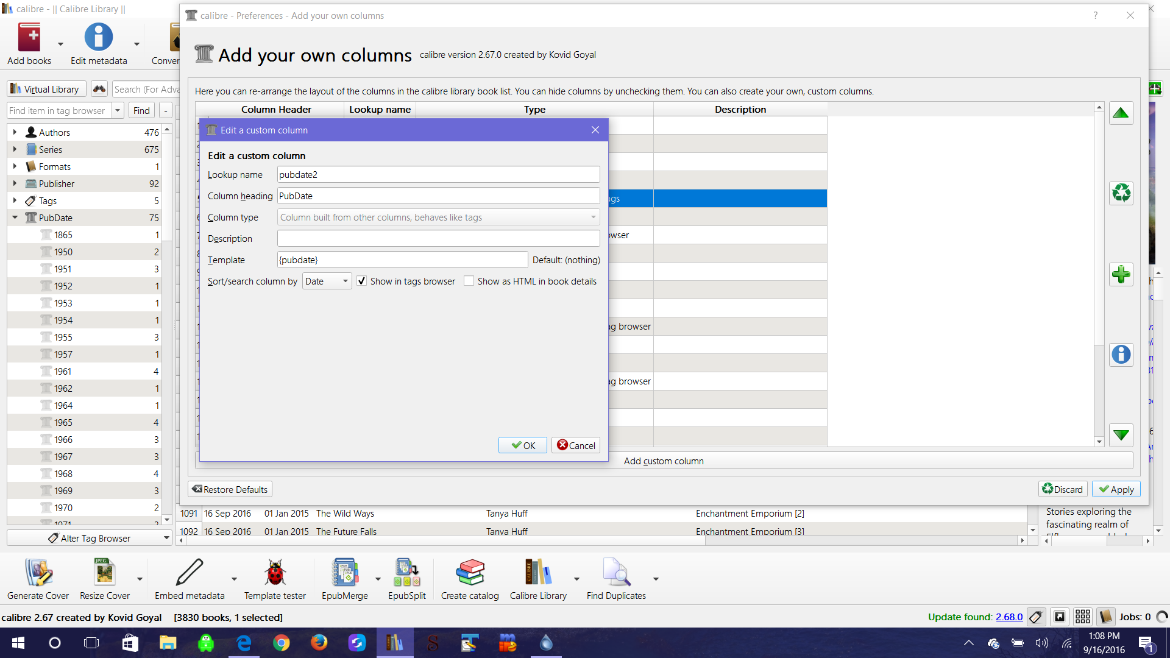Screen dimensions: 1170x658
Task: Expand the Authors category
Action: [x=15, y=132]
